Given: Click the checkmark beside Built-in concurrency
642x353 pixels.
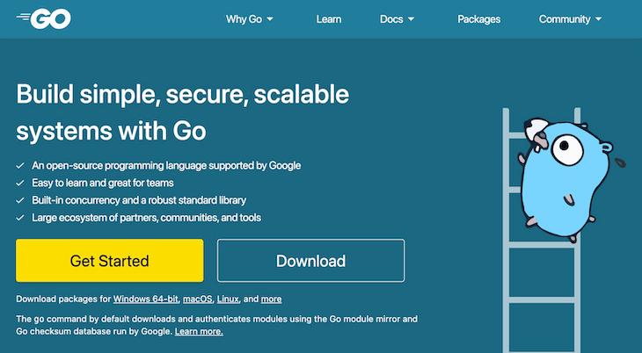Looking at the screenshot, I should (x=20, y=200).
